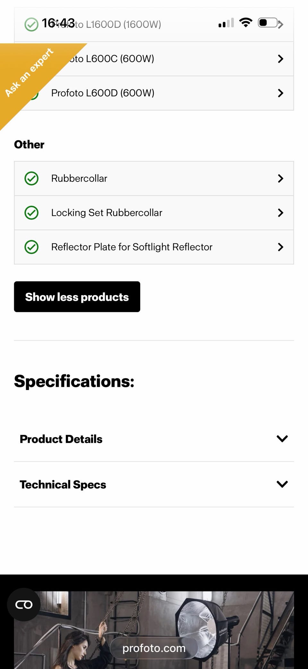Click green checkmark beside Locking Set Rubbercollar
The height and width of the screenshot is (669, 308).
click(31, 213)
